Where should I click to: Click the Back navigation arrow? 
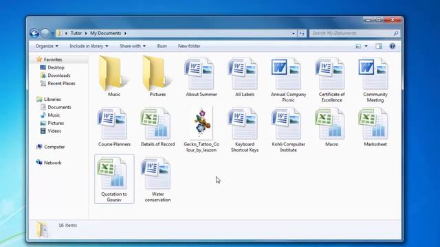tap(34, 34)
